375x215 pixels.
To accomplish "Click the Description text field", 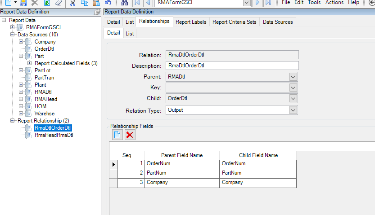I will (x=232, y=66).
